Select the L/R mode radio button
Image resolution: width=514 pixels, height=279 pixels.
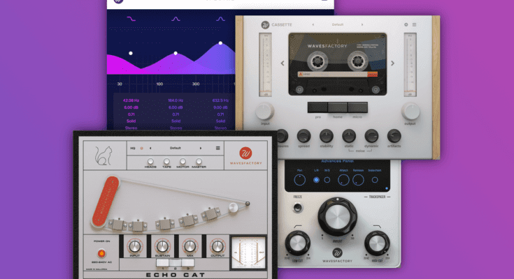pos(316,180)
